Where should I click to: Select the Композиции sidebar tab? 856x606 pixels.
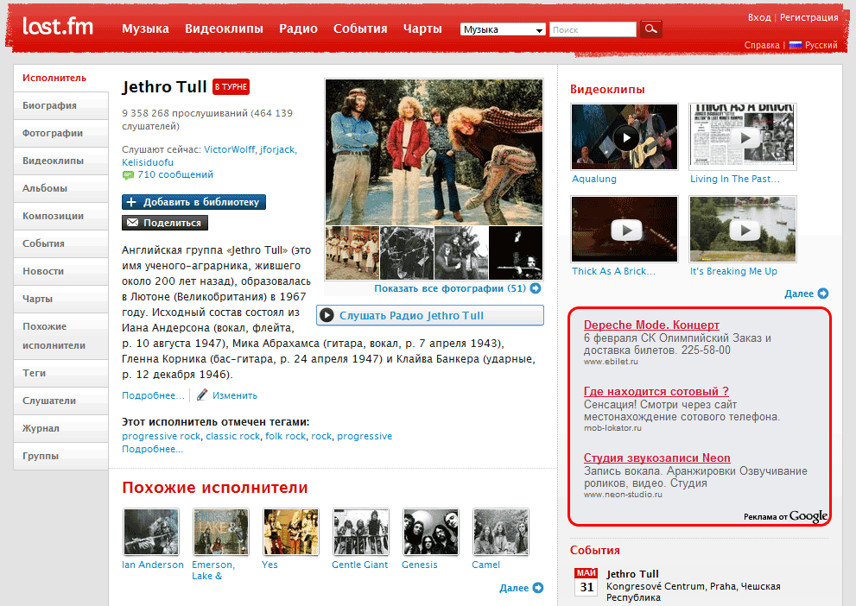point(60,216)
